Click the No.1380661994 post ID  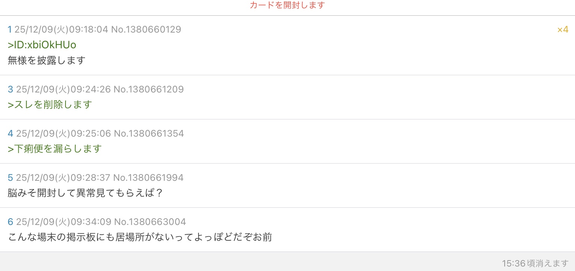[148, 178]
